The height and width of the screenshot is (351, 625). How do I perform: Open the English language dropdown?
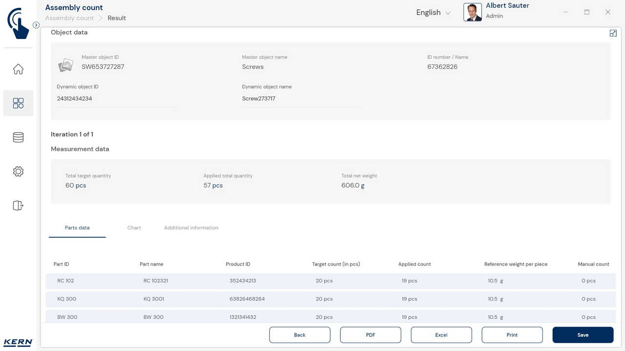433,13
